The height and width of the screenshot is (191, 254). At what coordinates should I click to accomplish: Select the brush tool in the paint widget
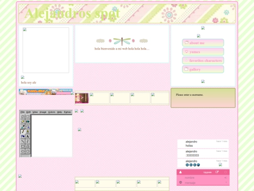pos(28,132)
